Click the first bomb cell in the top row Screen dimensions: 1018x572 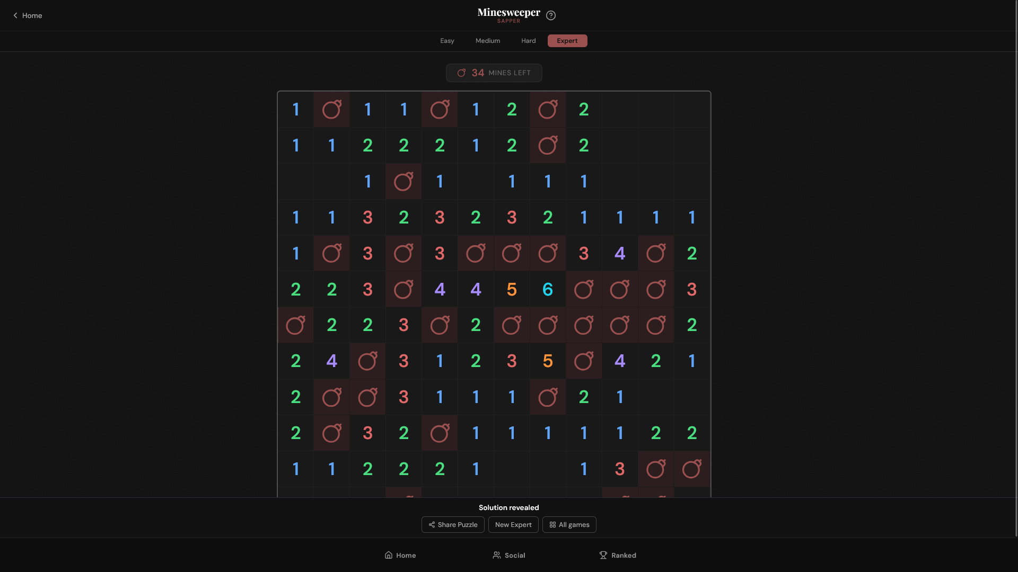pos(331,109)
